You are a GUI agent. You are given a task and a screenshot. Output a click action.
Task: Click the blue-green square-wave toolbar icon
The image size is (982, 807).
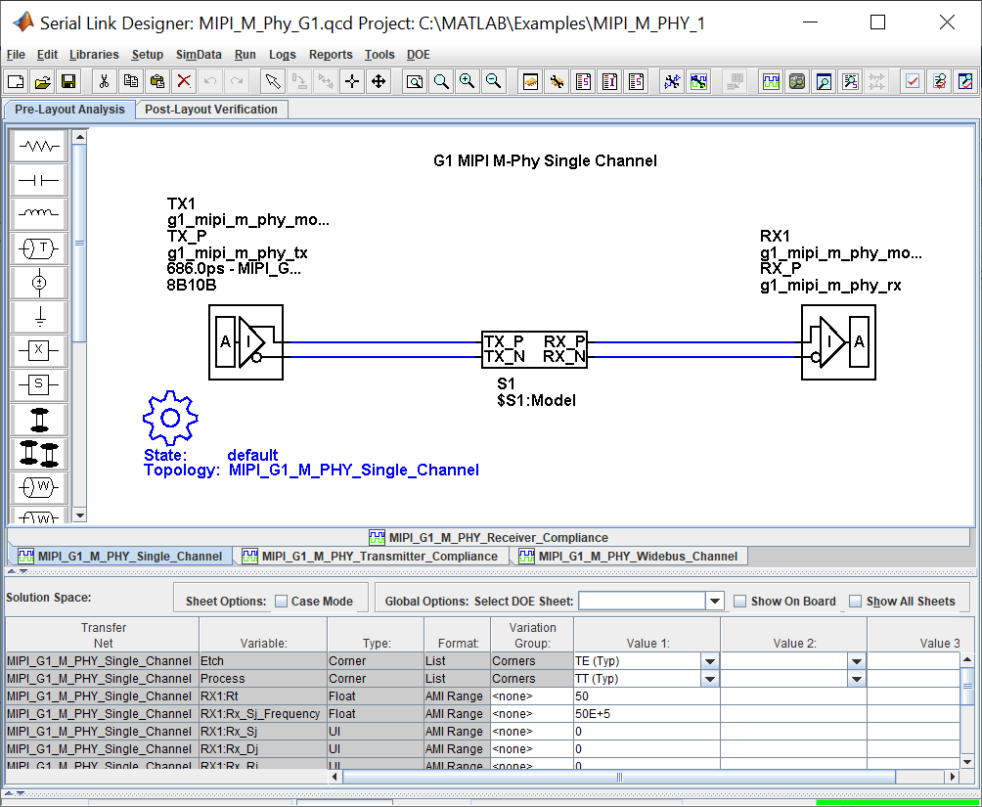tap(771, 81)
